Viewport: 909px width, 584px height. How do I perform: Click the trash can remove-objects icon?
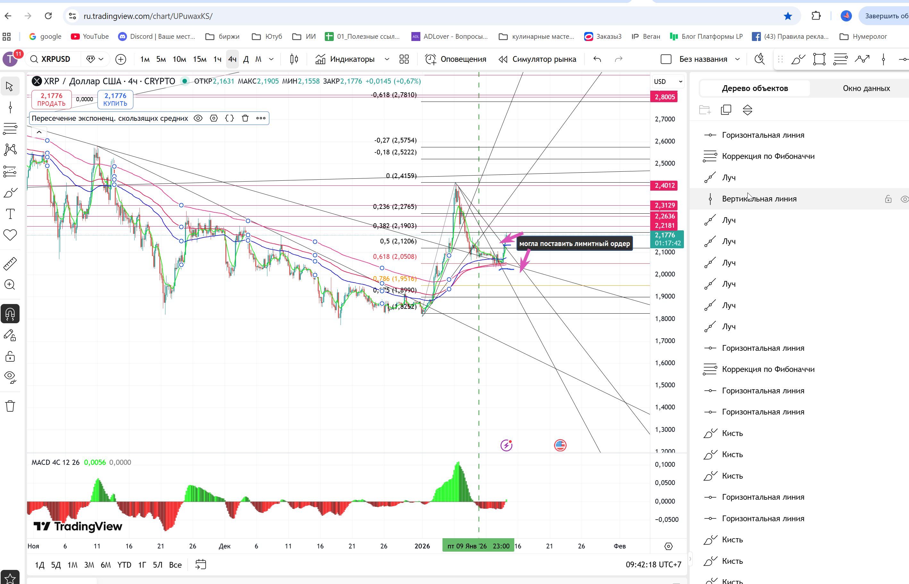tap(10, 406)
